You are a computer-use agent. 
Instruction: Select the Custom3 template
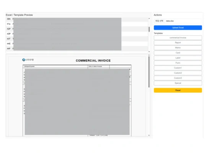coord(178,78)
